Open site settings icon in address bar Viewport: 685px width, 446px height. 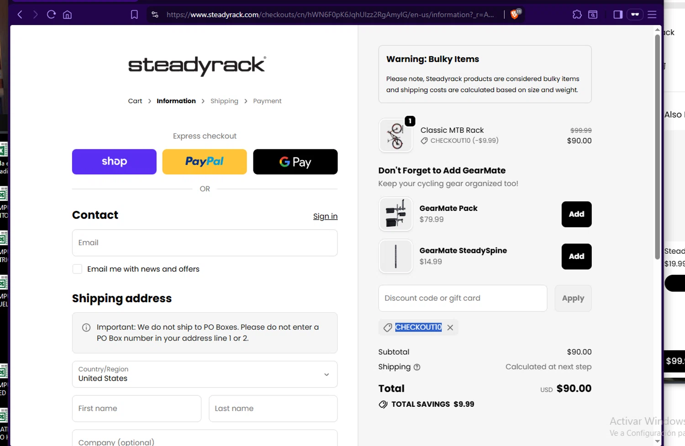[155, 15]
